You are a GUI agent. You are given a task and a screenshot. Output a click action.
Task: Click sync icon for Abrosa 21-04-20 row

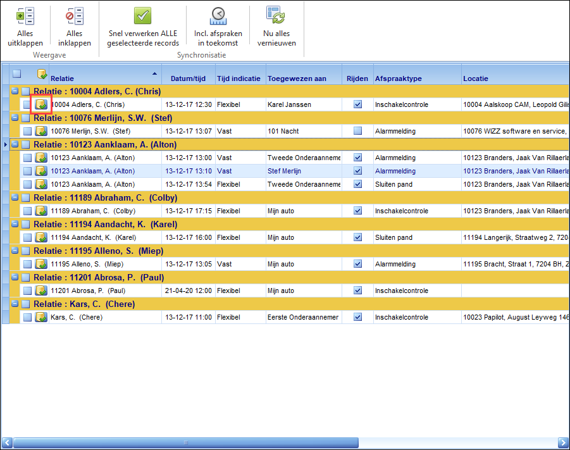coord(41,291)
